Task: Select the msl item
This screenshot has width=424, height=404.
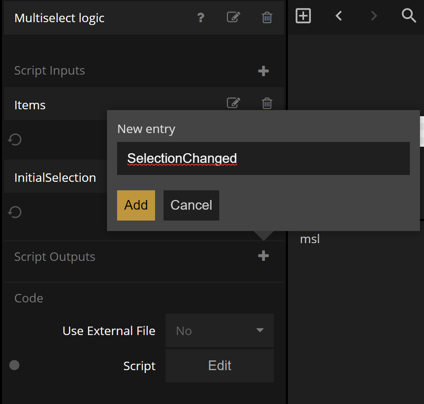Action: [310, 239]
